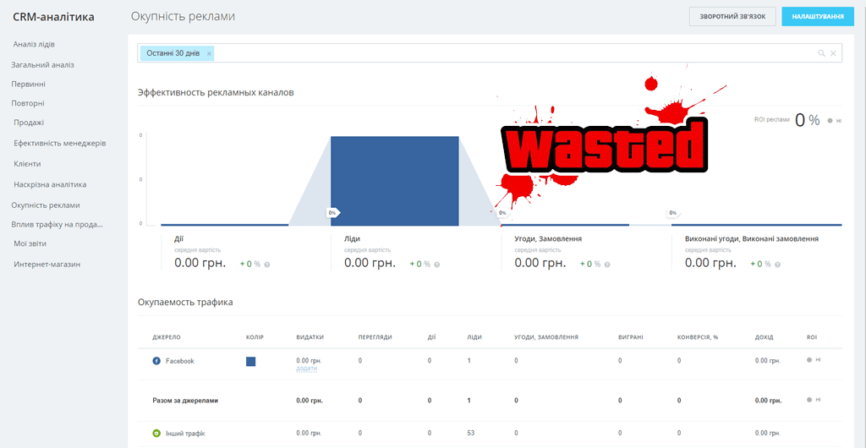Click ROI status dot in 'Разом за джерелами' row
This screenshot has height=448, width=866.
pos(809,400)
